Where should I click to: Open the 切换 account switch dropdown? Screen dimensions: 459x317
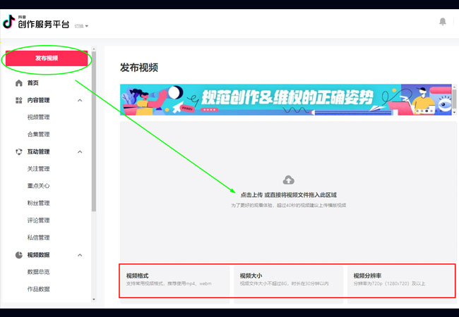(x=82, y=26)
